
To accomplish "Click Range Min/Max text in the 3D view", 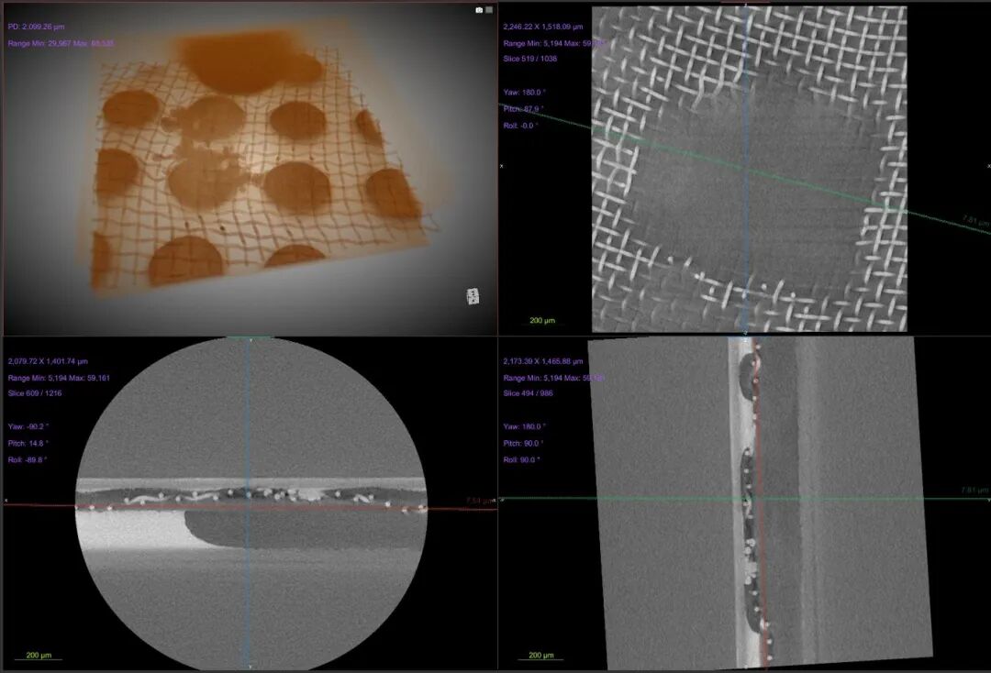I will pyautogui.click(x=61, y=43).
